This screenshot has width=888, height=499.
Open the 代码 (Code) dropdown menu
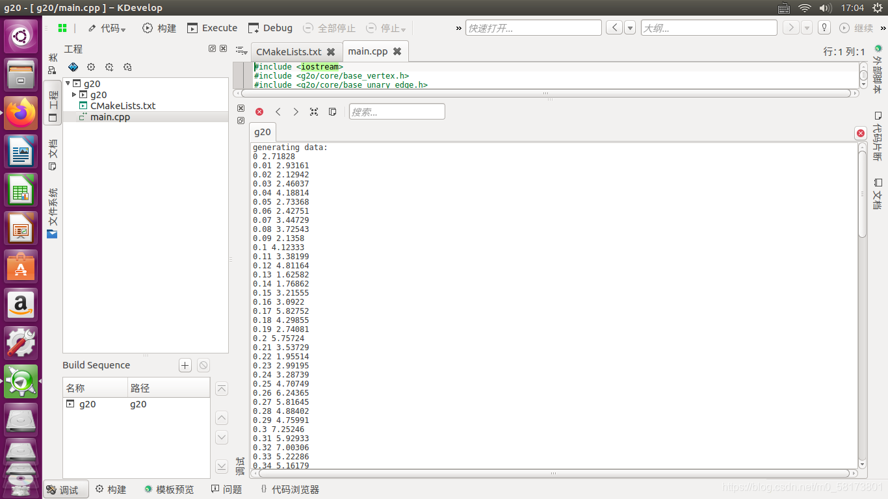click(107, 28)
